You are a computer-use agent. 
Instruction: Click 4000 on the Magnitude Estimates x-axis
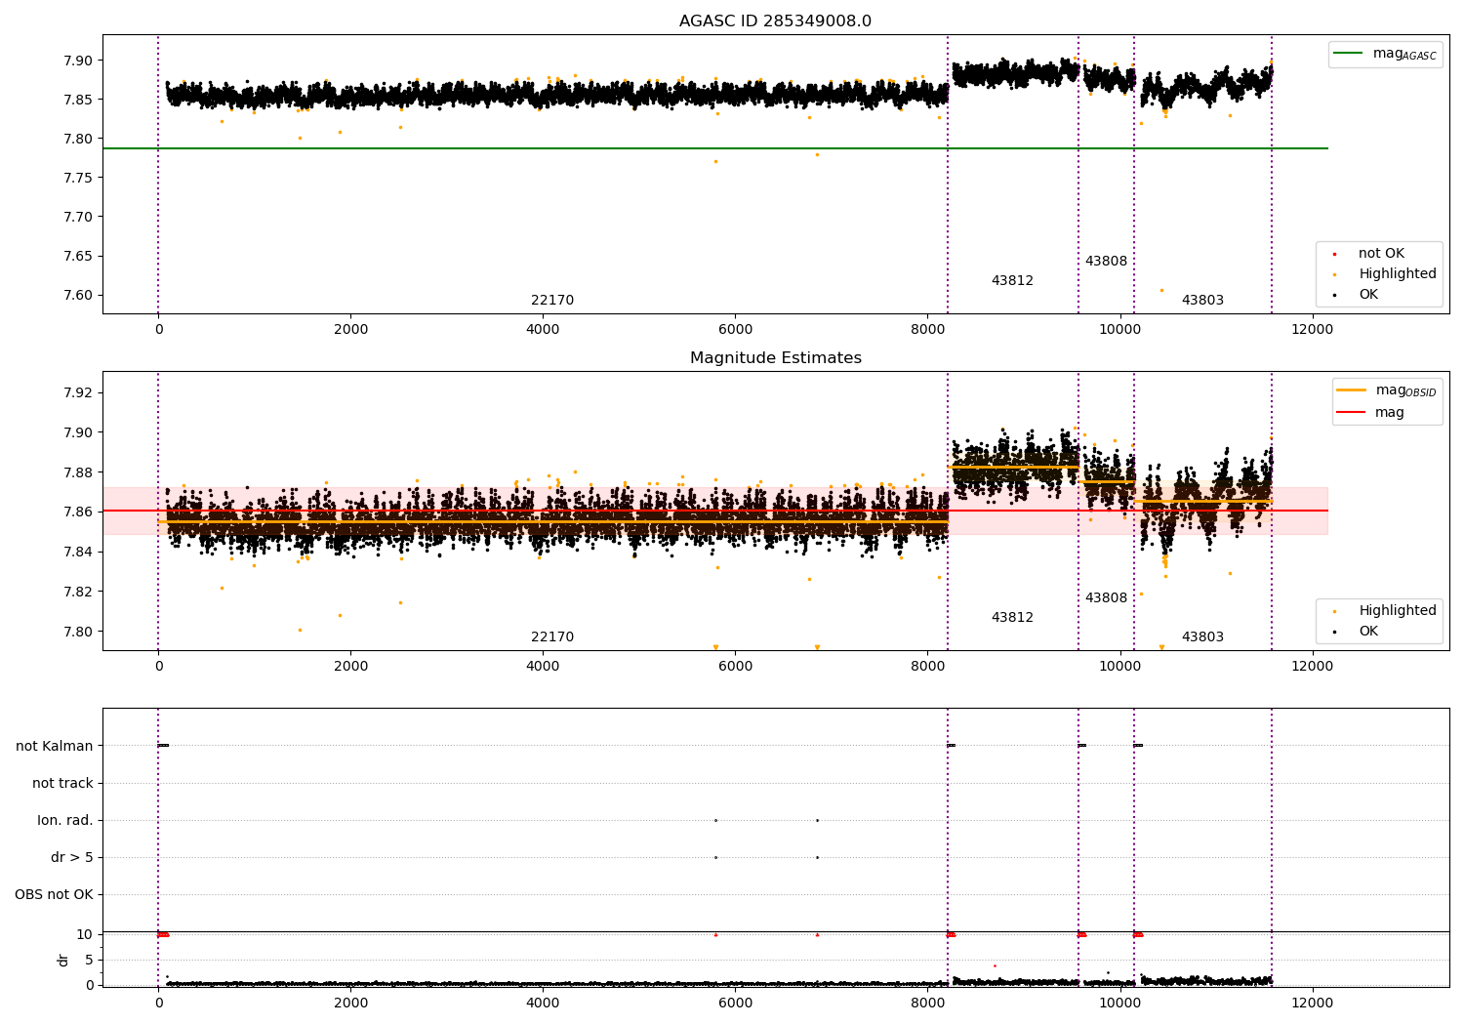tap(543, 666)
